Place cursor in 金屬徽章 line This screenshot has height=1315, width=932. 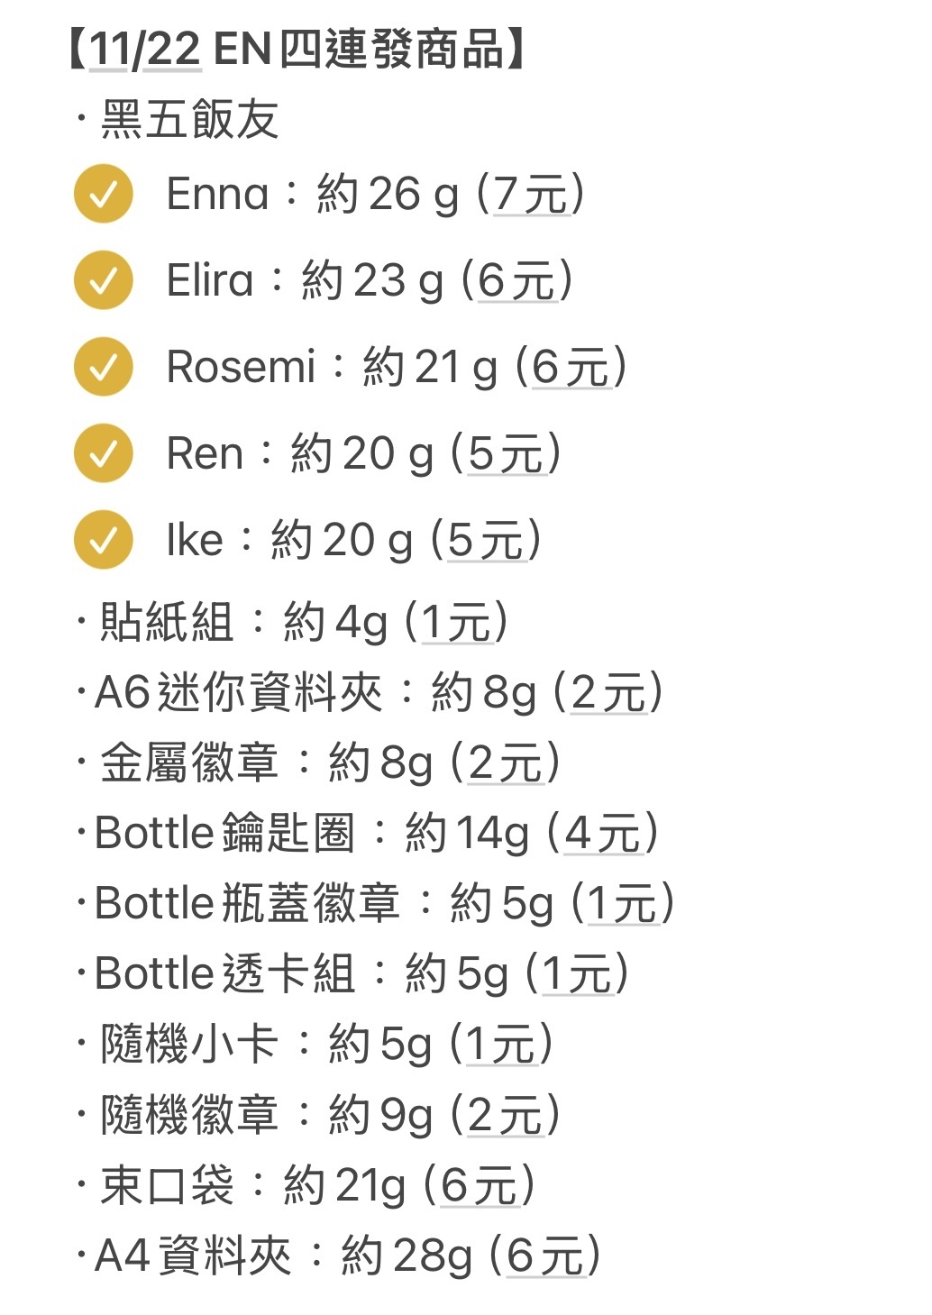click(x=319, y=763)
